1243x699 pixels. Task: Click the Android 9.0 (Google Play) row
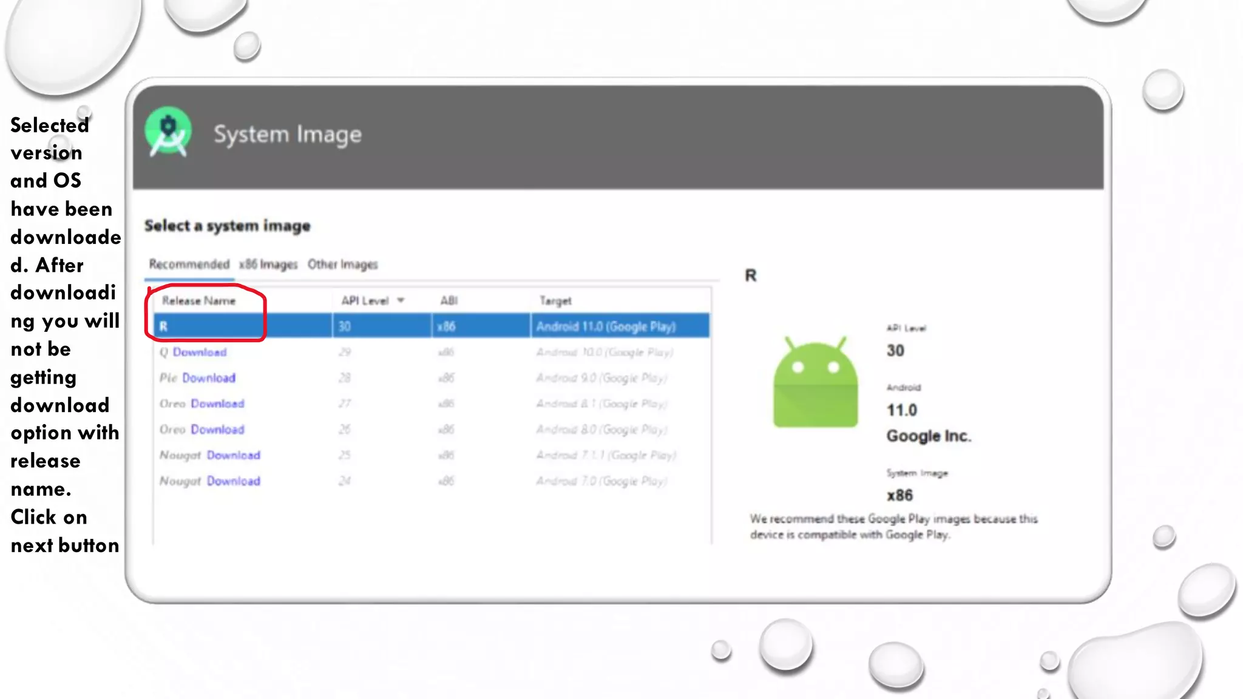(601, 378)
